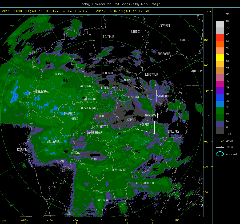The height and width of the screenshot is (224, 240).
Task: Click the LINGASUR city label
Action: coord(151,75)
